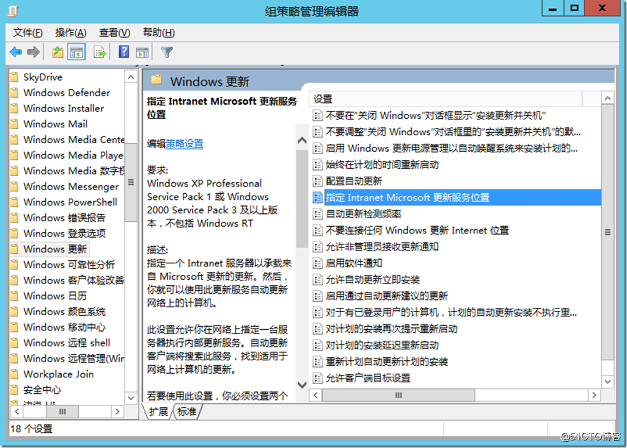Click the 配置自动更新 policy setting icon
Screen dimensions: 627x448
coord(318,181)
